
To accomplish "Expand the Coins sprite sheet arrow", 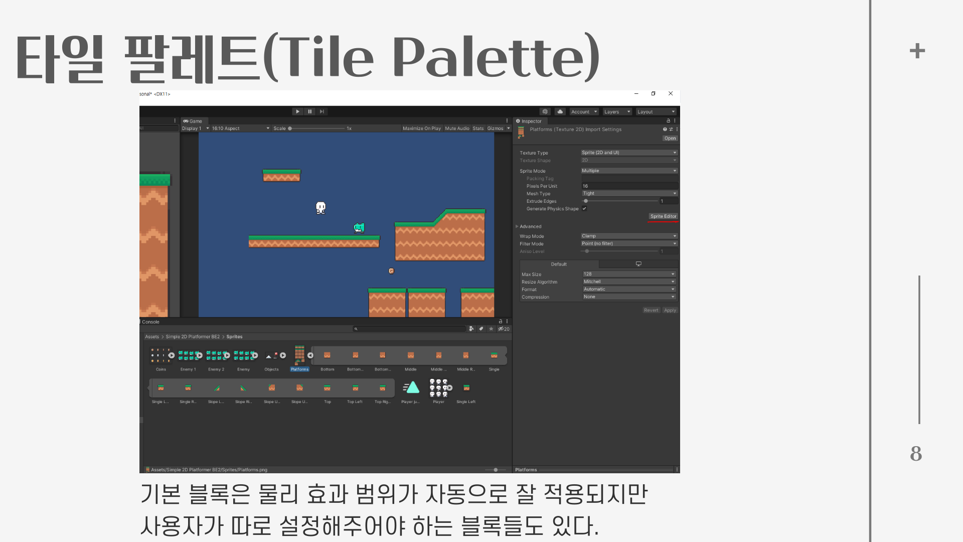I will pos(172,355).
